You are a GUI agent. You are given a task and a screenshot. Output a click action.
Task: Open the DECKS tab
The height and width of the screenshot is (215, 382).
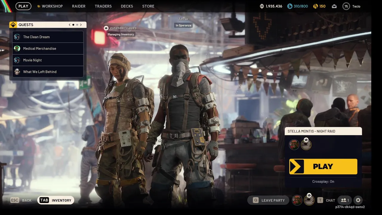point(127,6)
